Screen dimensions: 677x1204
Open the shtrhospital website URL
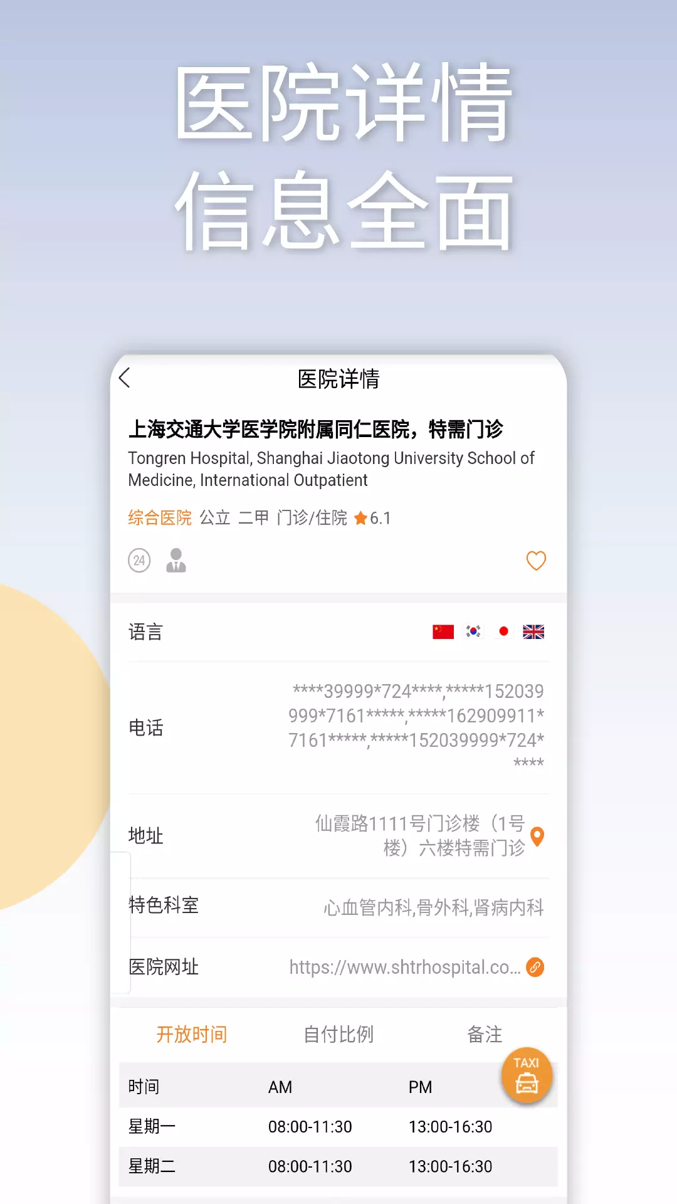pos(405,967)
